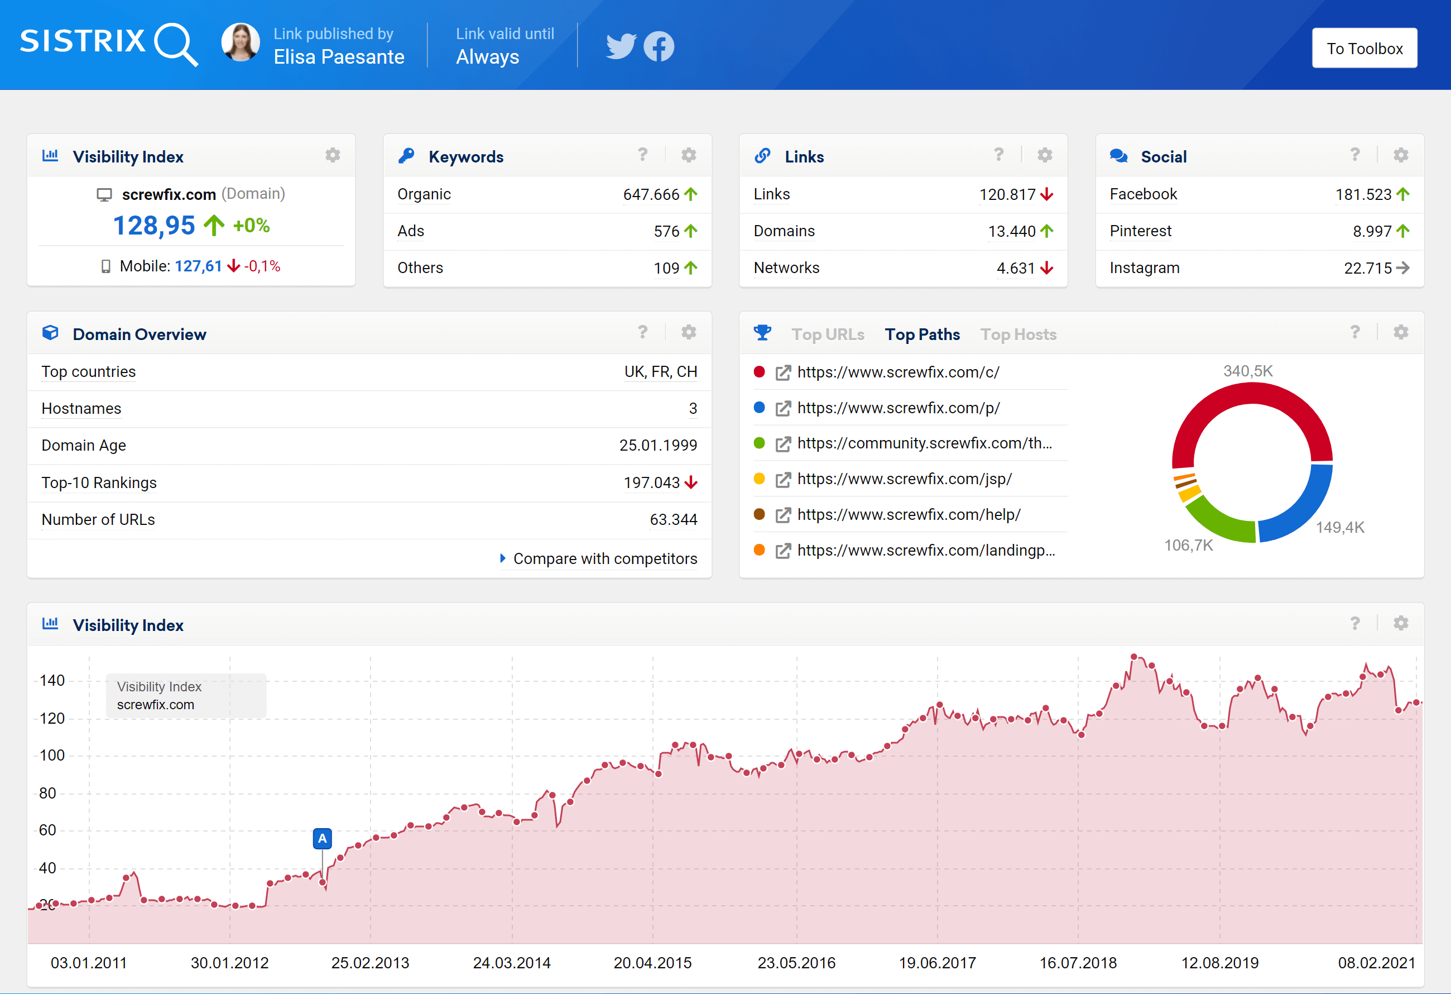Click the Top-10 Rankings value 197.043

click(651, 482)
